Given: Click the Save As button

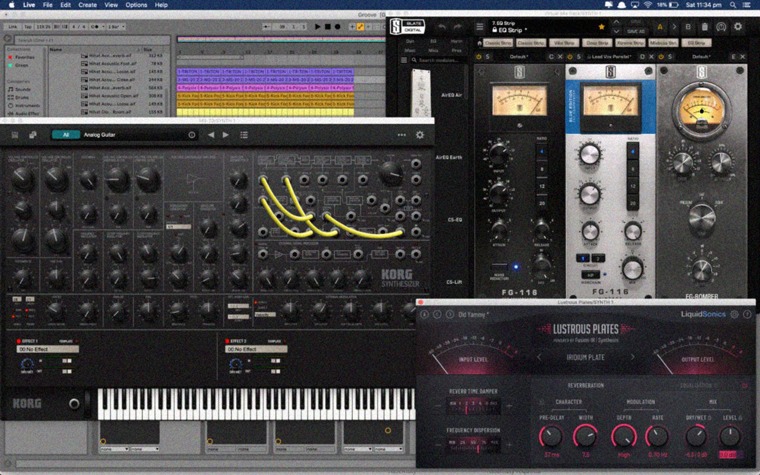Looking at the screenshot, I should pos(636,31).
